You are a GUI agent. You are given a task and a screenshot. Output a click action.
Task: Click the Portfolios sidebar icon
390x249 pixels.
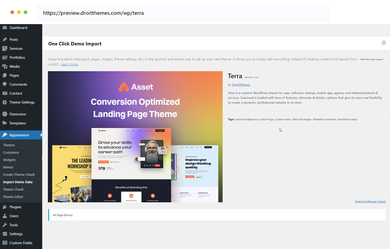5,58
